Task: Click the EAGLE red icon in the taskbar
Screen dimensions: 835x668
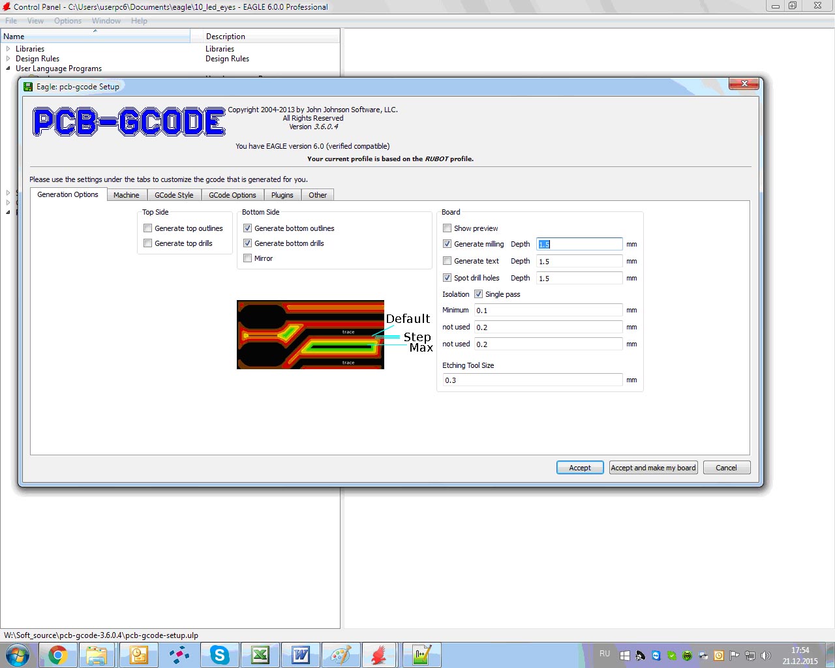Action: 379,655
